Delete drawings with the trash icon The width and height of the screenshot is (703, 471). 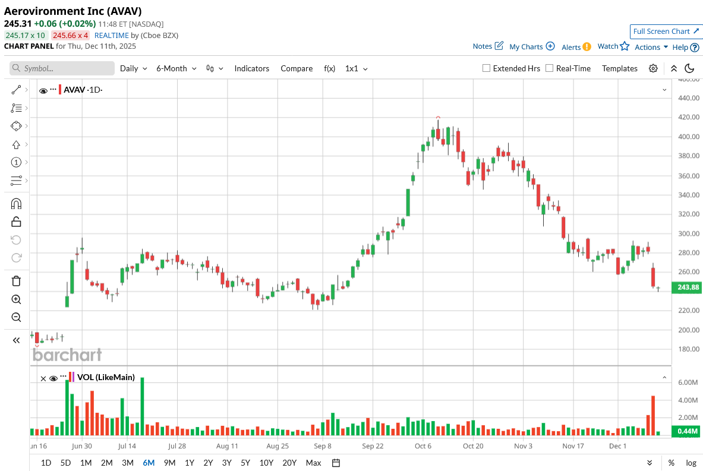tap(16, 281)
